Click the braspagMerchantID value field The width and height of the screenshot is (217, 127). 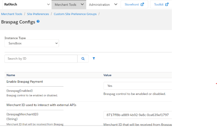coord(138,115)
